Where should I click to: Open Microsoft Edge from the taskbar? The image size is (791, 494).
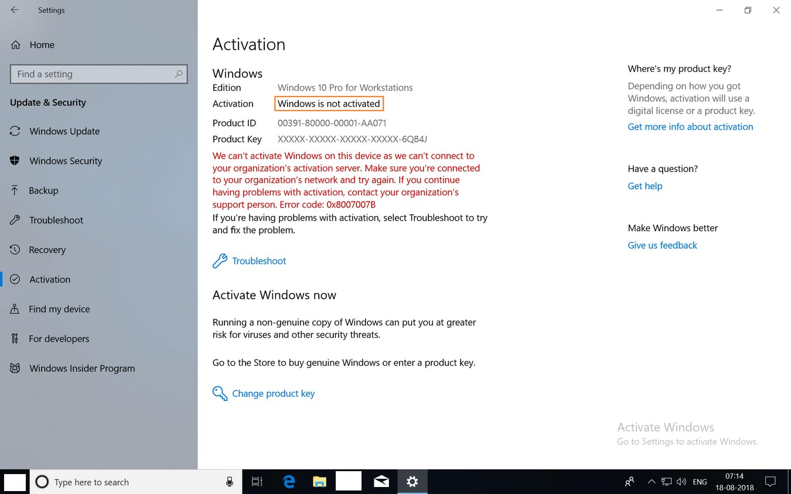coord(289,482)
